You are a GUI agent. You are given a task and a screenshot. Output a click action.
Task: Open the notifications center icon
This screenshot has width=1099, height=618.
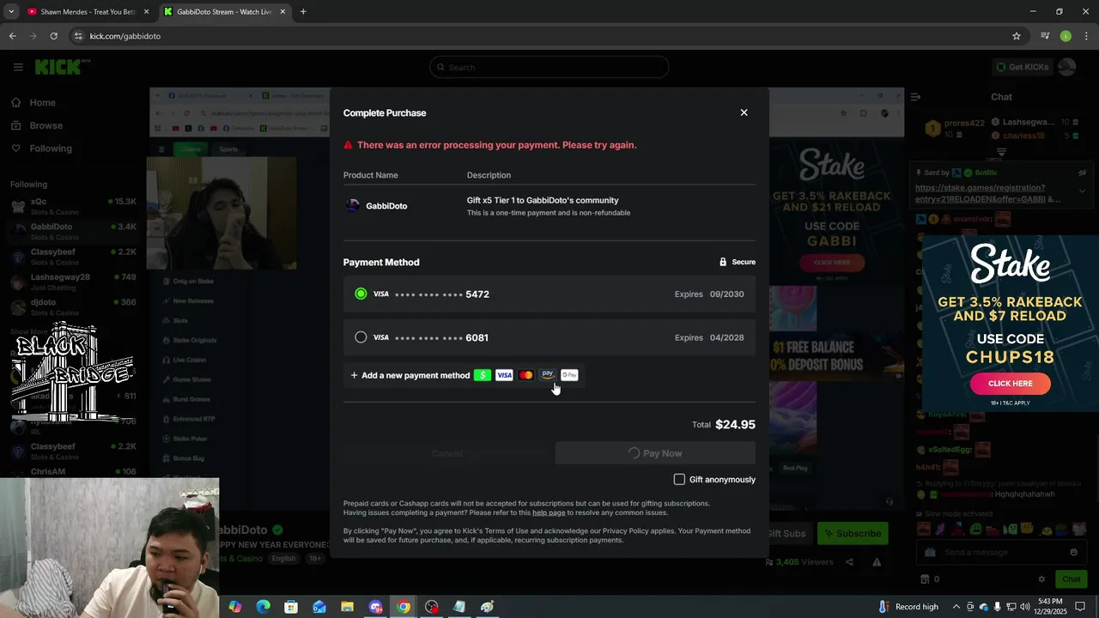[x=1080, y=607]
